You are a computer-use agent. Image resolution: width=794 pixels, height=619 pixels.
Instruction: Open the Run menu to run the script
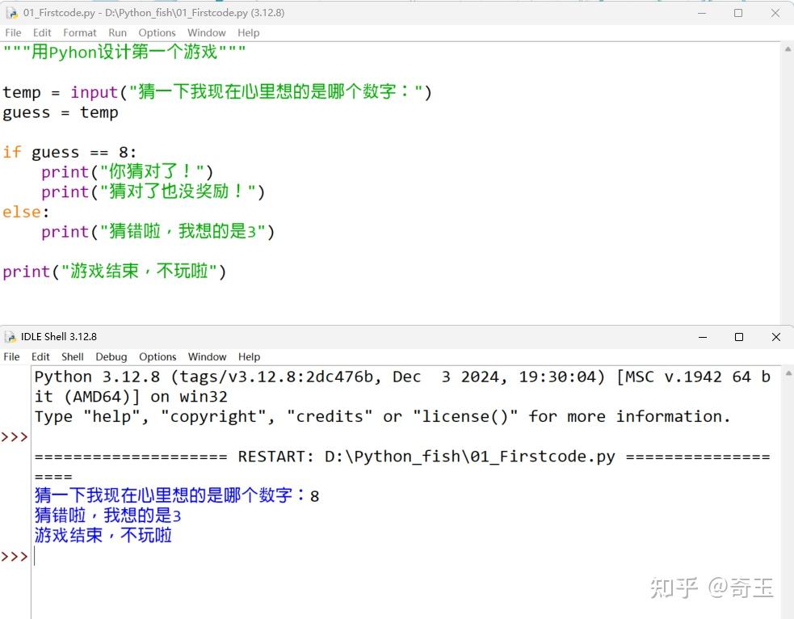pos(117,32)
